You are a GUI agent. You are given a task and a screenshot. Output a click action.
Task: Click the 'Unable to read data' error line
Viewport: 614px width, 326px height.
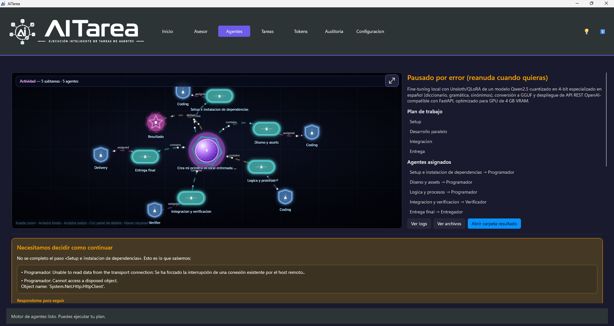163,272
